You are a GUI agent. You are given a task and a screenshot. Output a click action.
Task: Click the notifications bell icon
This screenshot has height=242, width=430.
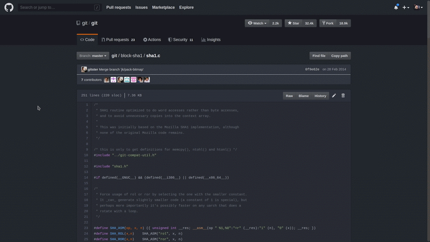click(x=396, y=8)
